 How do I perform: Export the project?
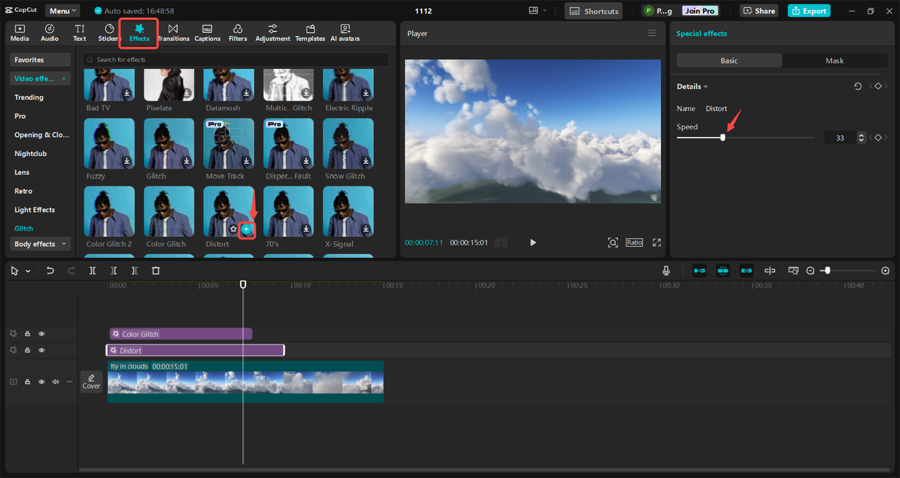point(809,11)
